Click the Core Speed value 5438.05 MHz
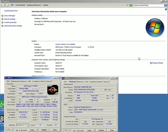This screenshot has height=132, width=168. pyautogui.click(x=23, y=112)
